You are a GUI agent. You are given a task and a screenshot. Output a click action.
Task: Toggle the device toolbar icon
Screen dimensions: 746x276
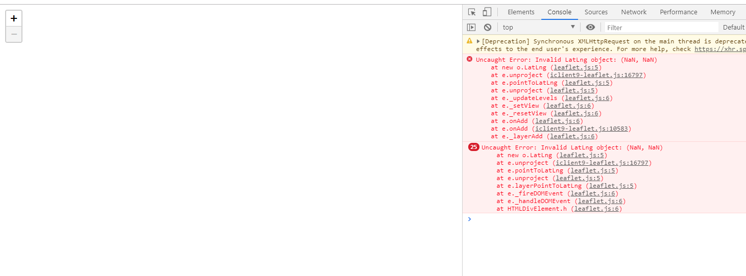click(x=487, y=12)
